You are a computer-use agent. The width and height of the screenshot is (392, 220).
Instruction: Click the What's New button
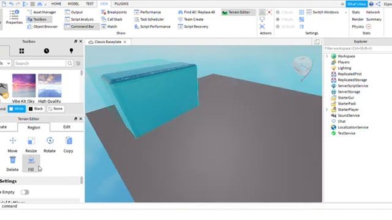point(356,4)
